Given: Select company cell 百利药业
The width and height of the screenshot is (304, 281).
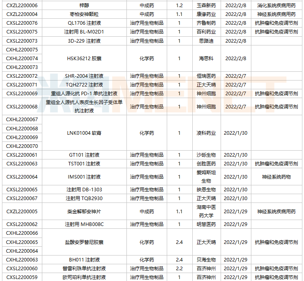Looking at the screenshot, I should (x=206, y=32).
